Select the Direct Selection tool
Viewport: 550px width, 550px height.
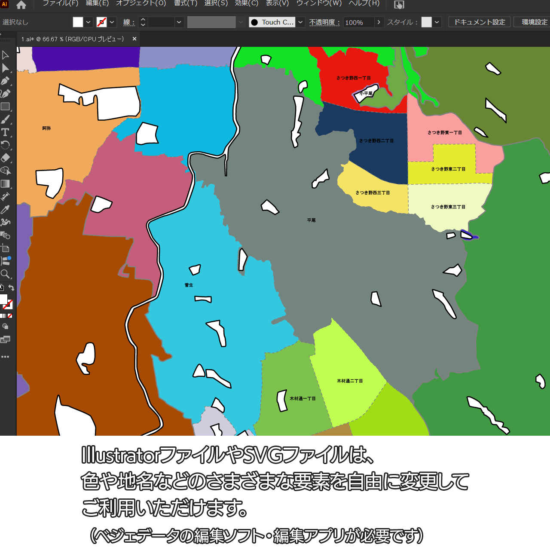click(x=5, y=68)
